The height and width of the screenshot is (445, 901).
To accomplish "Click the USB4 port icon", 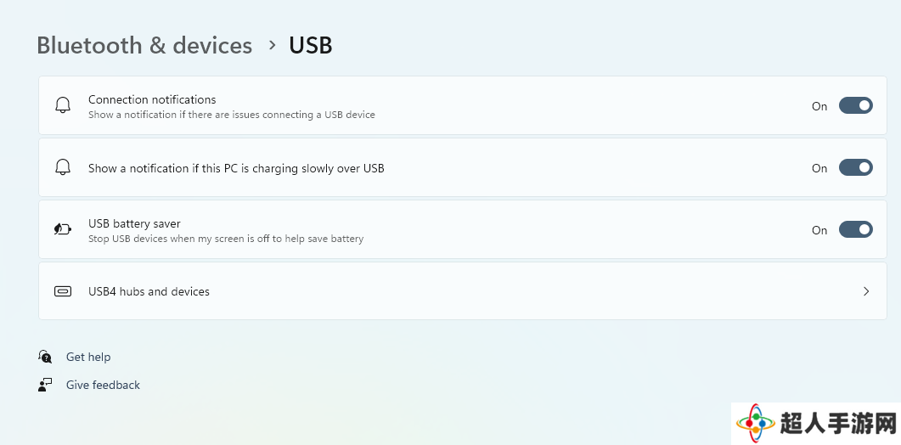I will tap(63, 291).
